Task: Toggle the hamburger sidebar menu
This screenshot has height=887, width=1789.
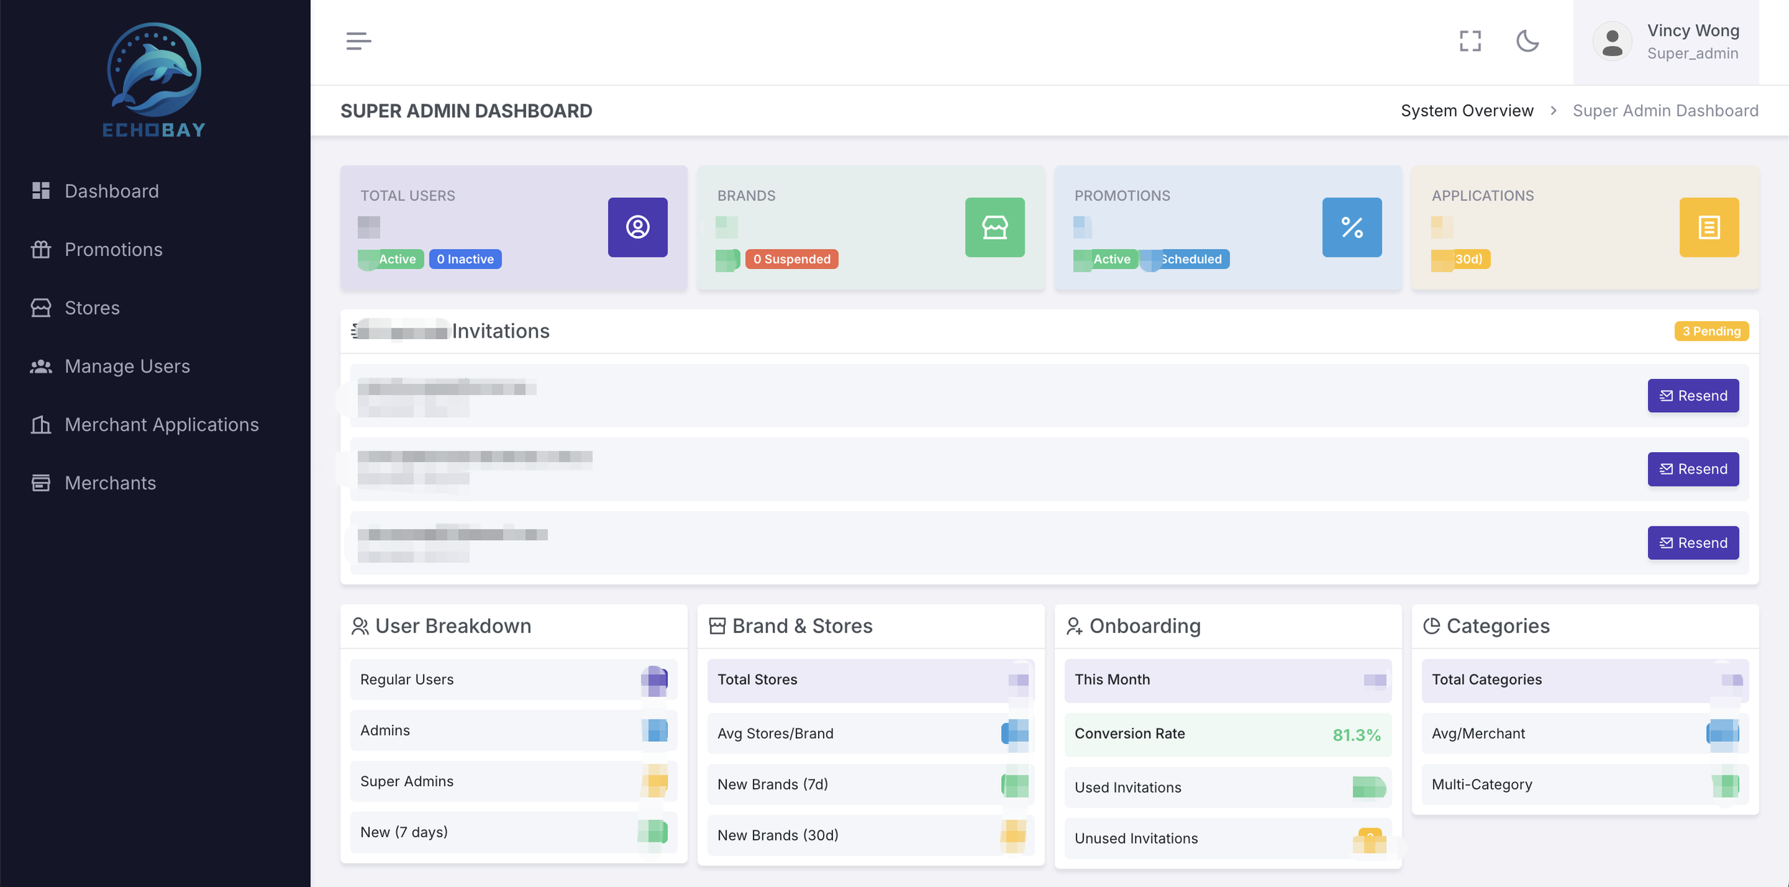Action: (x=359, y=41)
